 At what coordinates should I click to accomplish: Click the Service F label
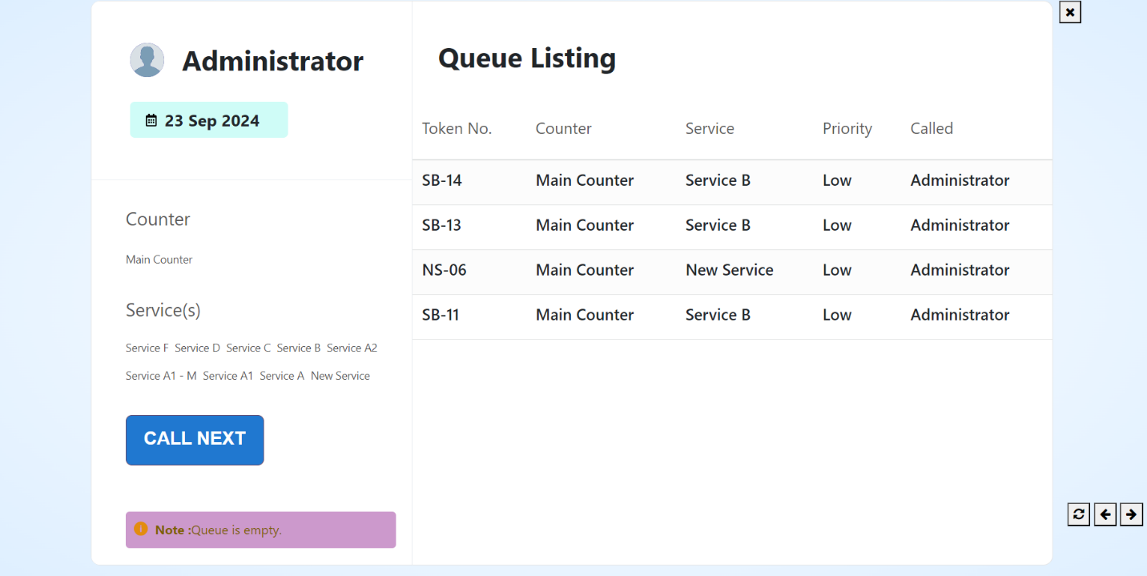click(x=147, y=348)
